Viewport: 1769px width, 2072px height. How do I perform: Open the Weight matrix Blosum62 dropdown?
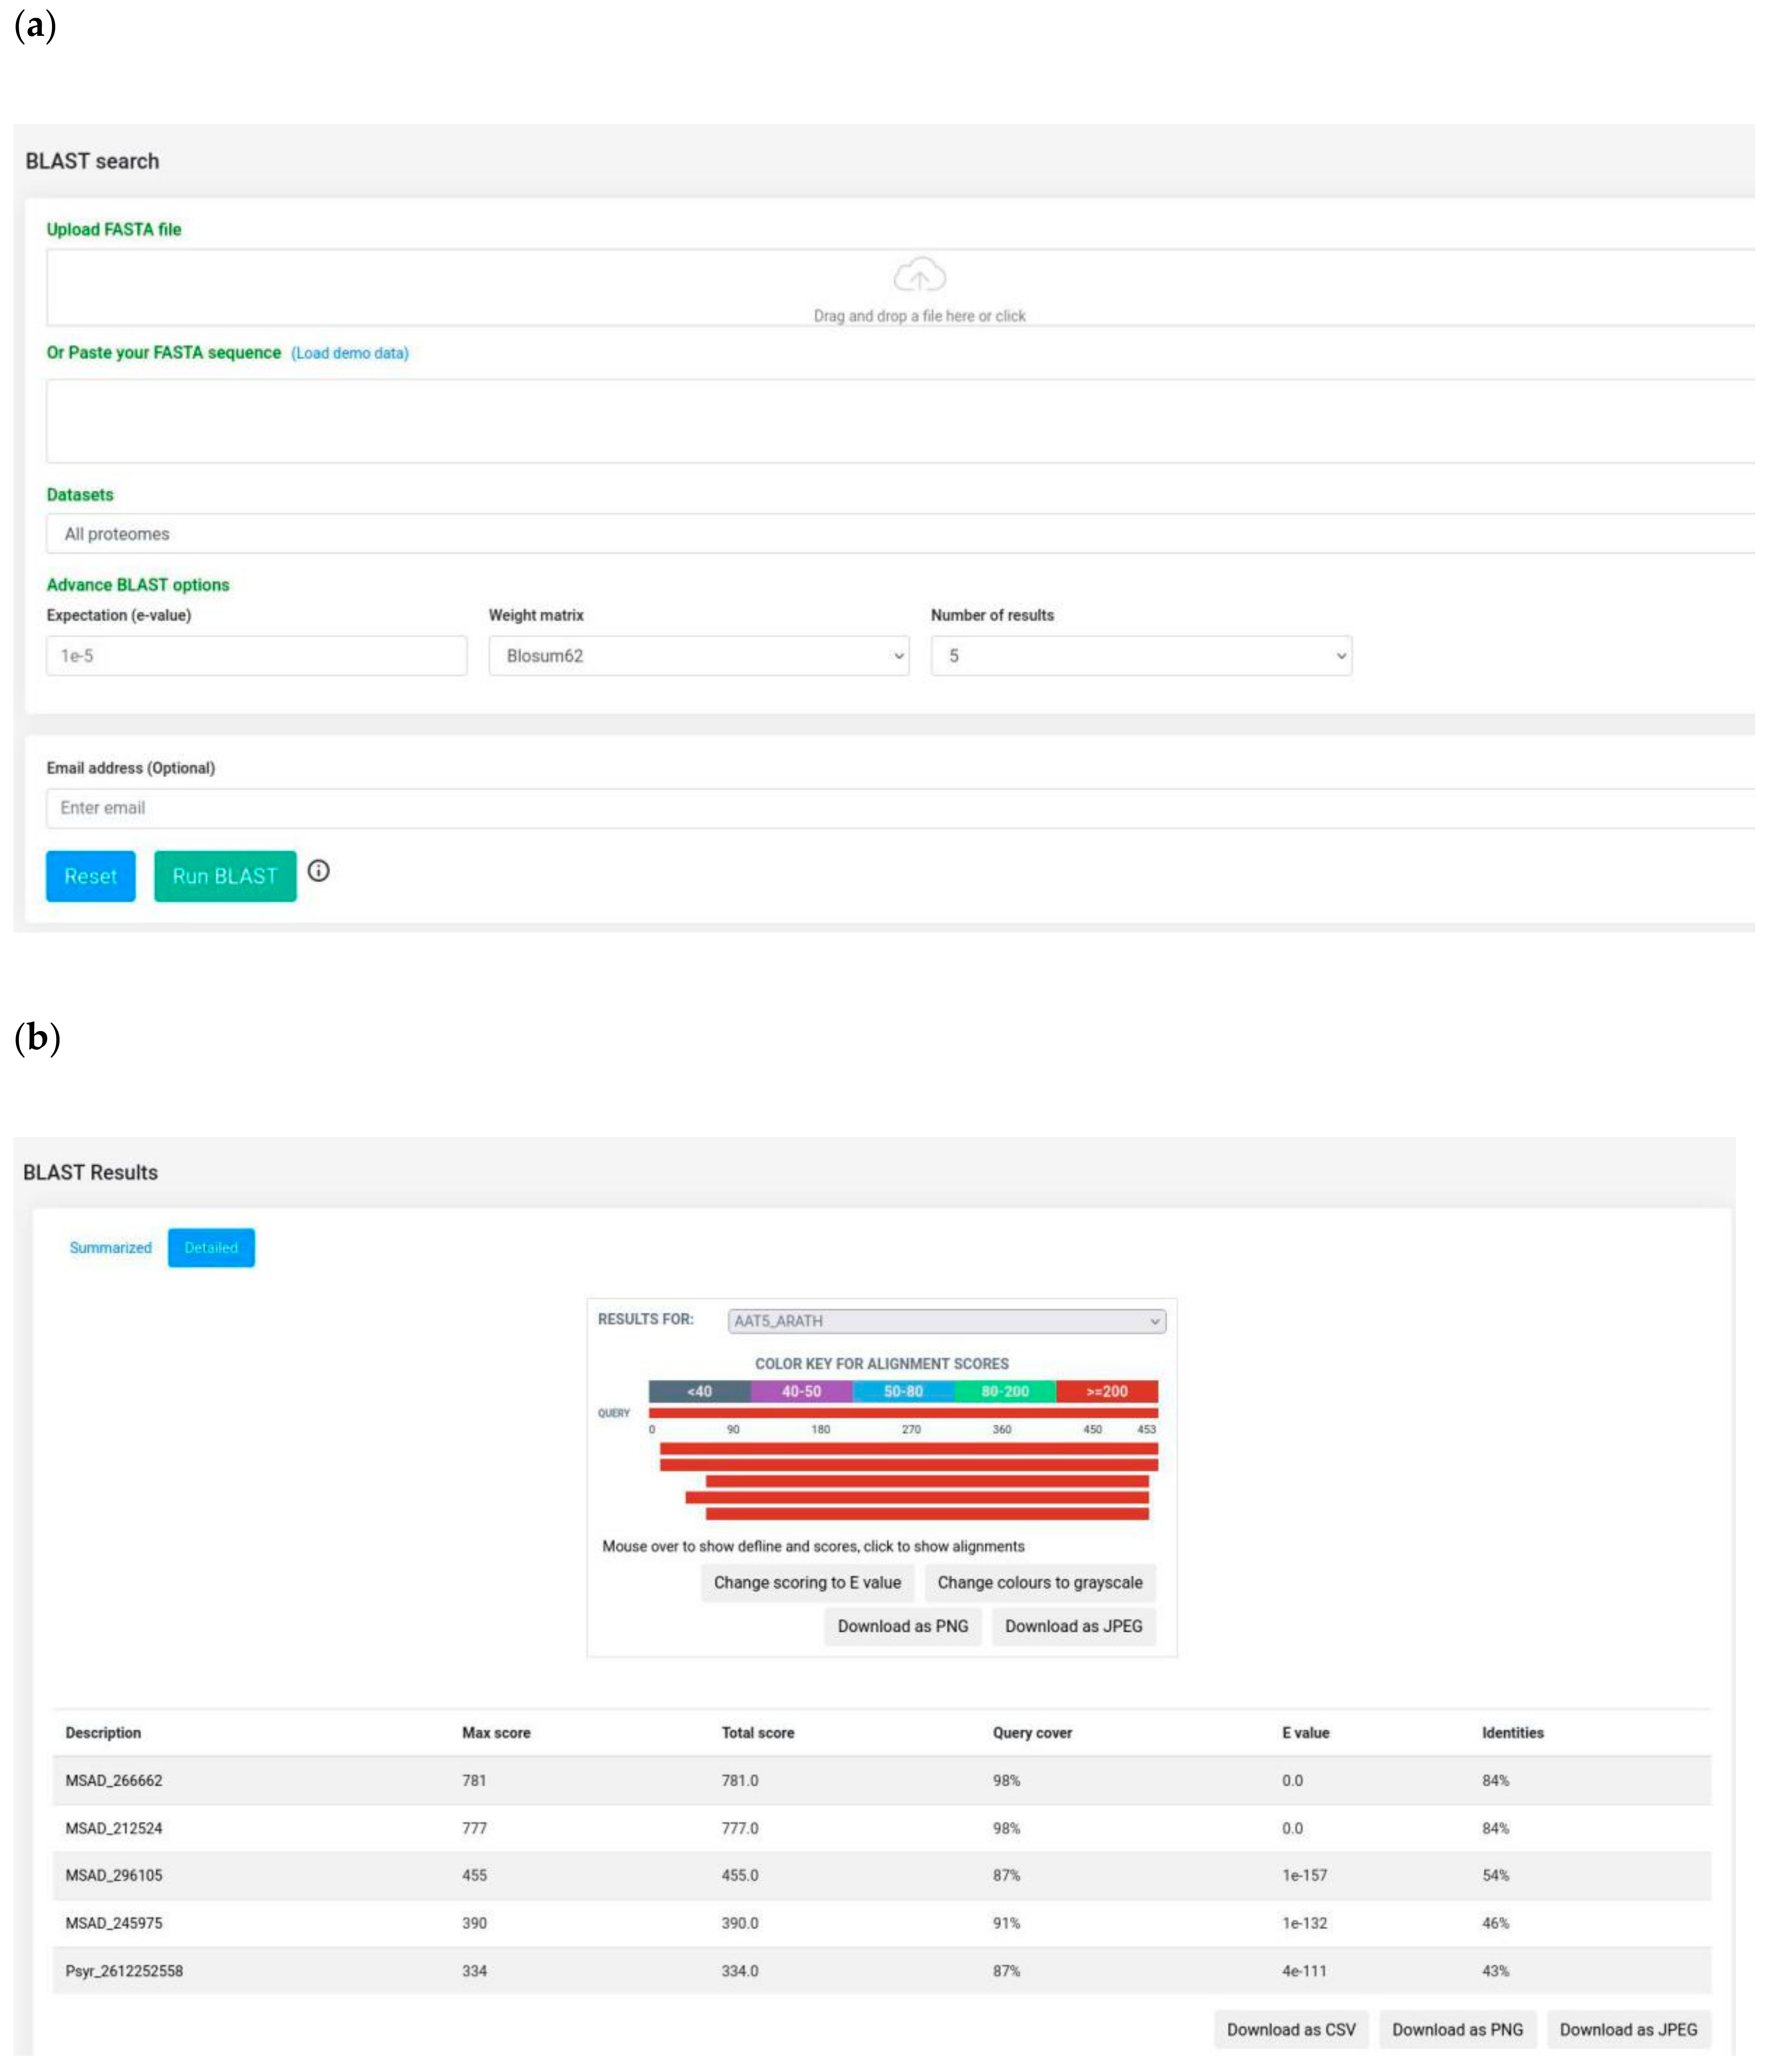(x=698, y=656)
